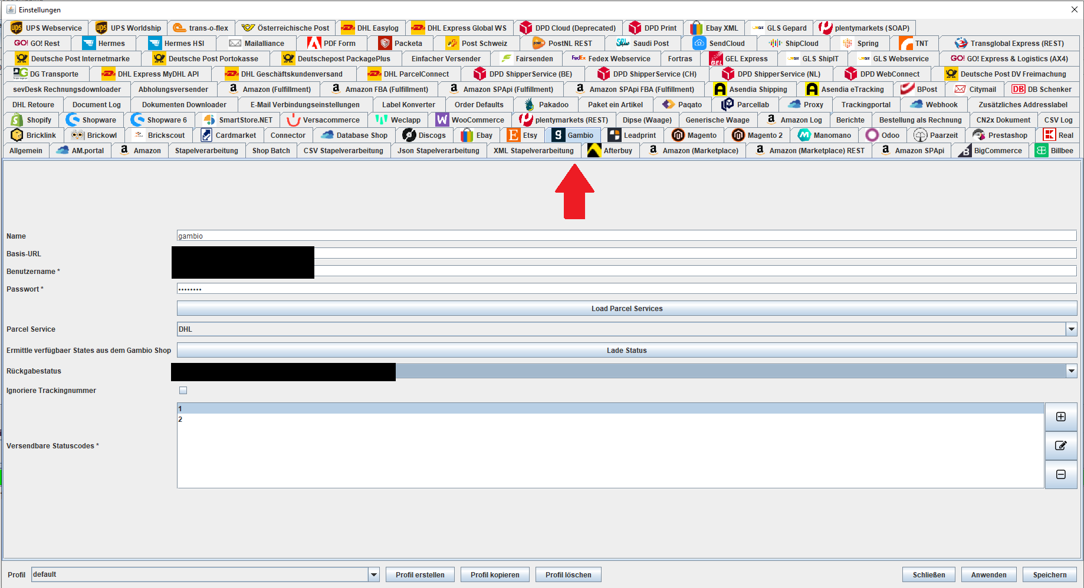Open the Afterbuy tab icon
The height and width of the screenshot is (588, 1084).
[594, 150]
